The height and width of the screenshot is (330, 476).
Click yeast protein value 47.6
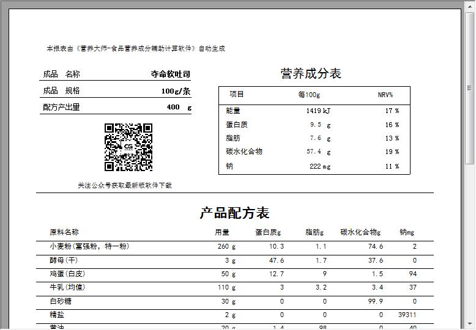click(277, 260)
